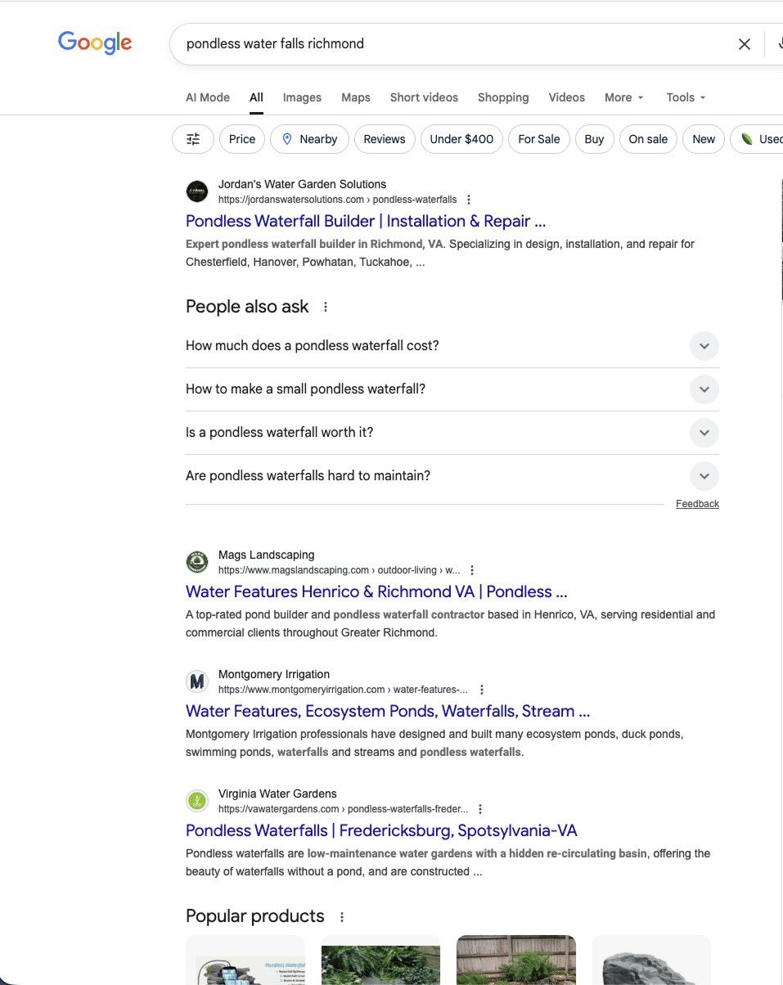Open 'Water Features, Ecosystem Ponds, Waterfalls, Stream' result

pyautogui.click(x=388, y=711)
